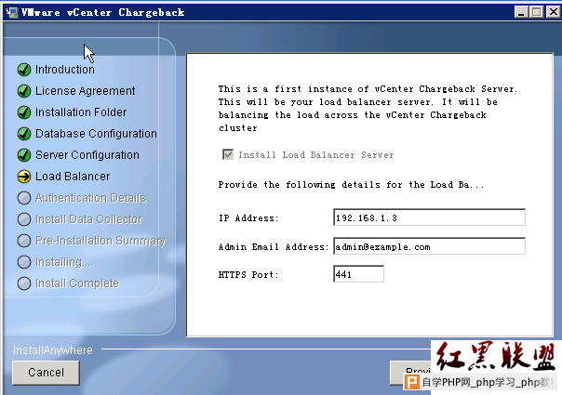Maximize the vCenter Chargeback installer window
Viewport: 562px width, 395px height.
point(537,12)
